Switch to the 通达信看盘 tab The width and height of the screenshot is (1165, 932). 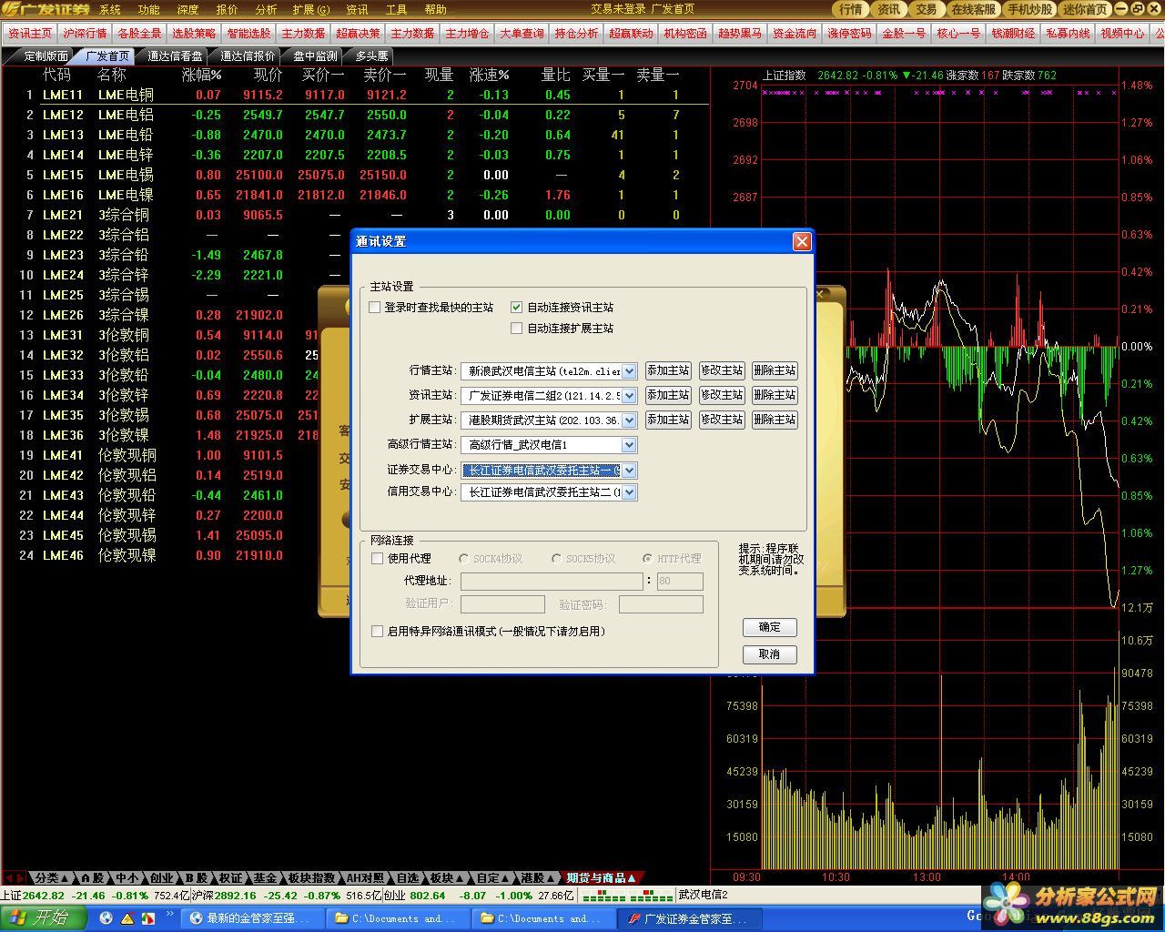[175, 56]
